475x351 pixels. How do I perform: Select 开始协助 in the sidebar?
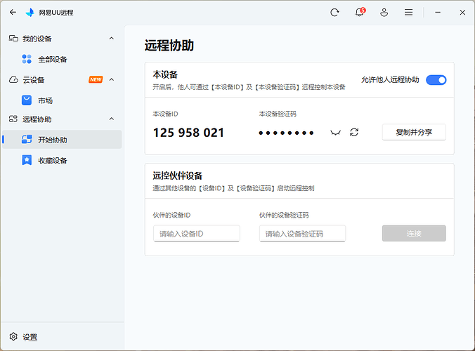62,140
